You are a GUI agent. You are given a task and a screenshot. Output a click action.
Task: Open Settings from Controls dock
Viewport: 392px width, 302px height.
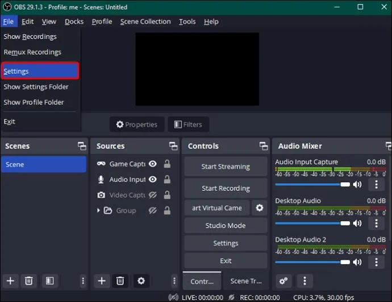pyautogui.click(x=226, y=243)
